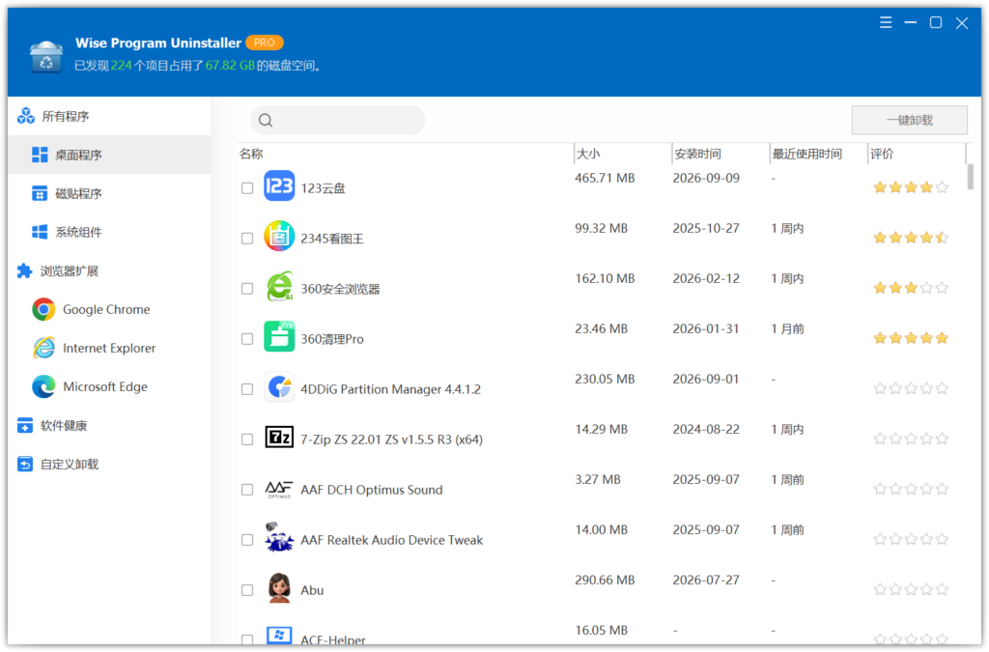
Task: Tick the checkbox for AAF DCH Optimus Sound
Action: point(247,490)
